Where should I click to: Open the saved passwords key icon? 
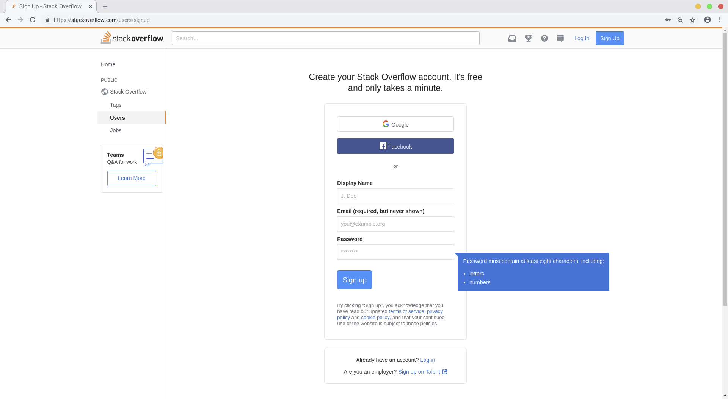pos(668,20)
